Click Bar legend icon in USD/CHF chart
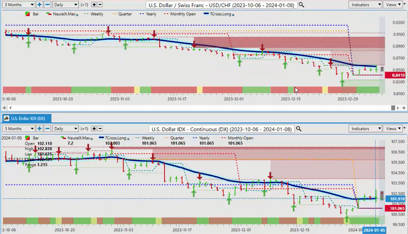 (x=28, y=14)
